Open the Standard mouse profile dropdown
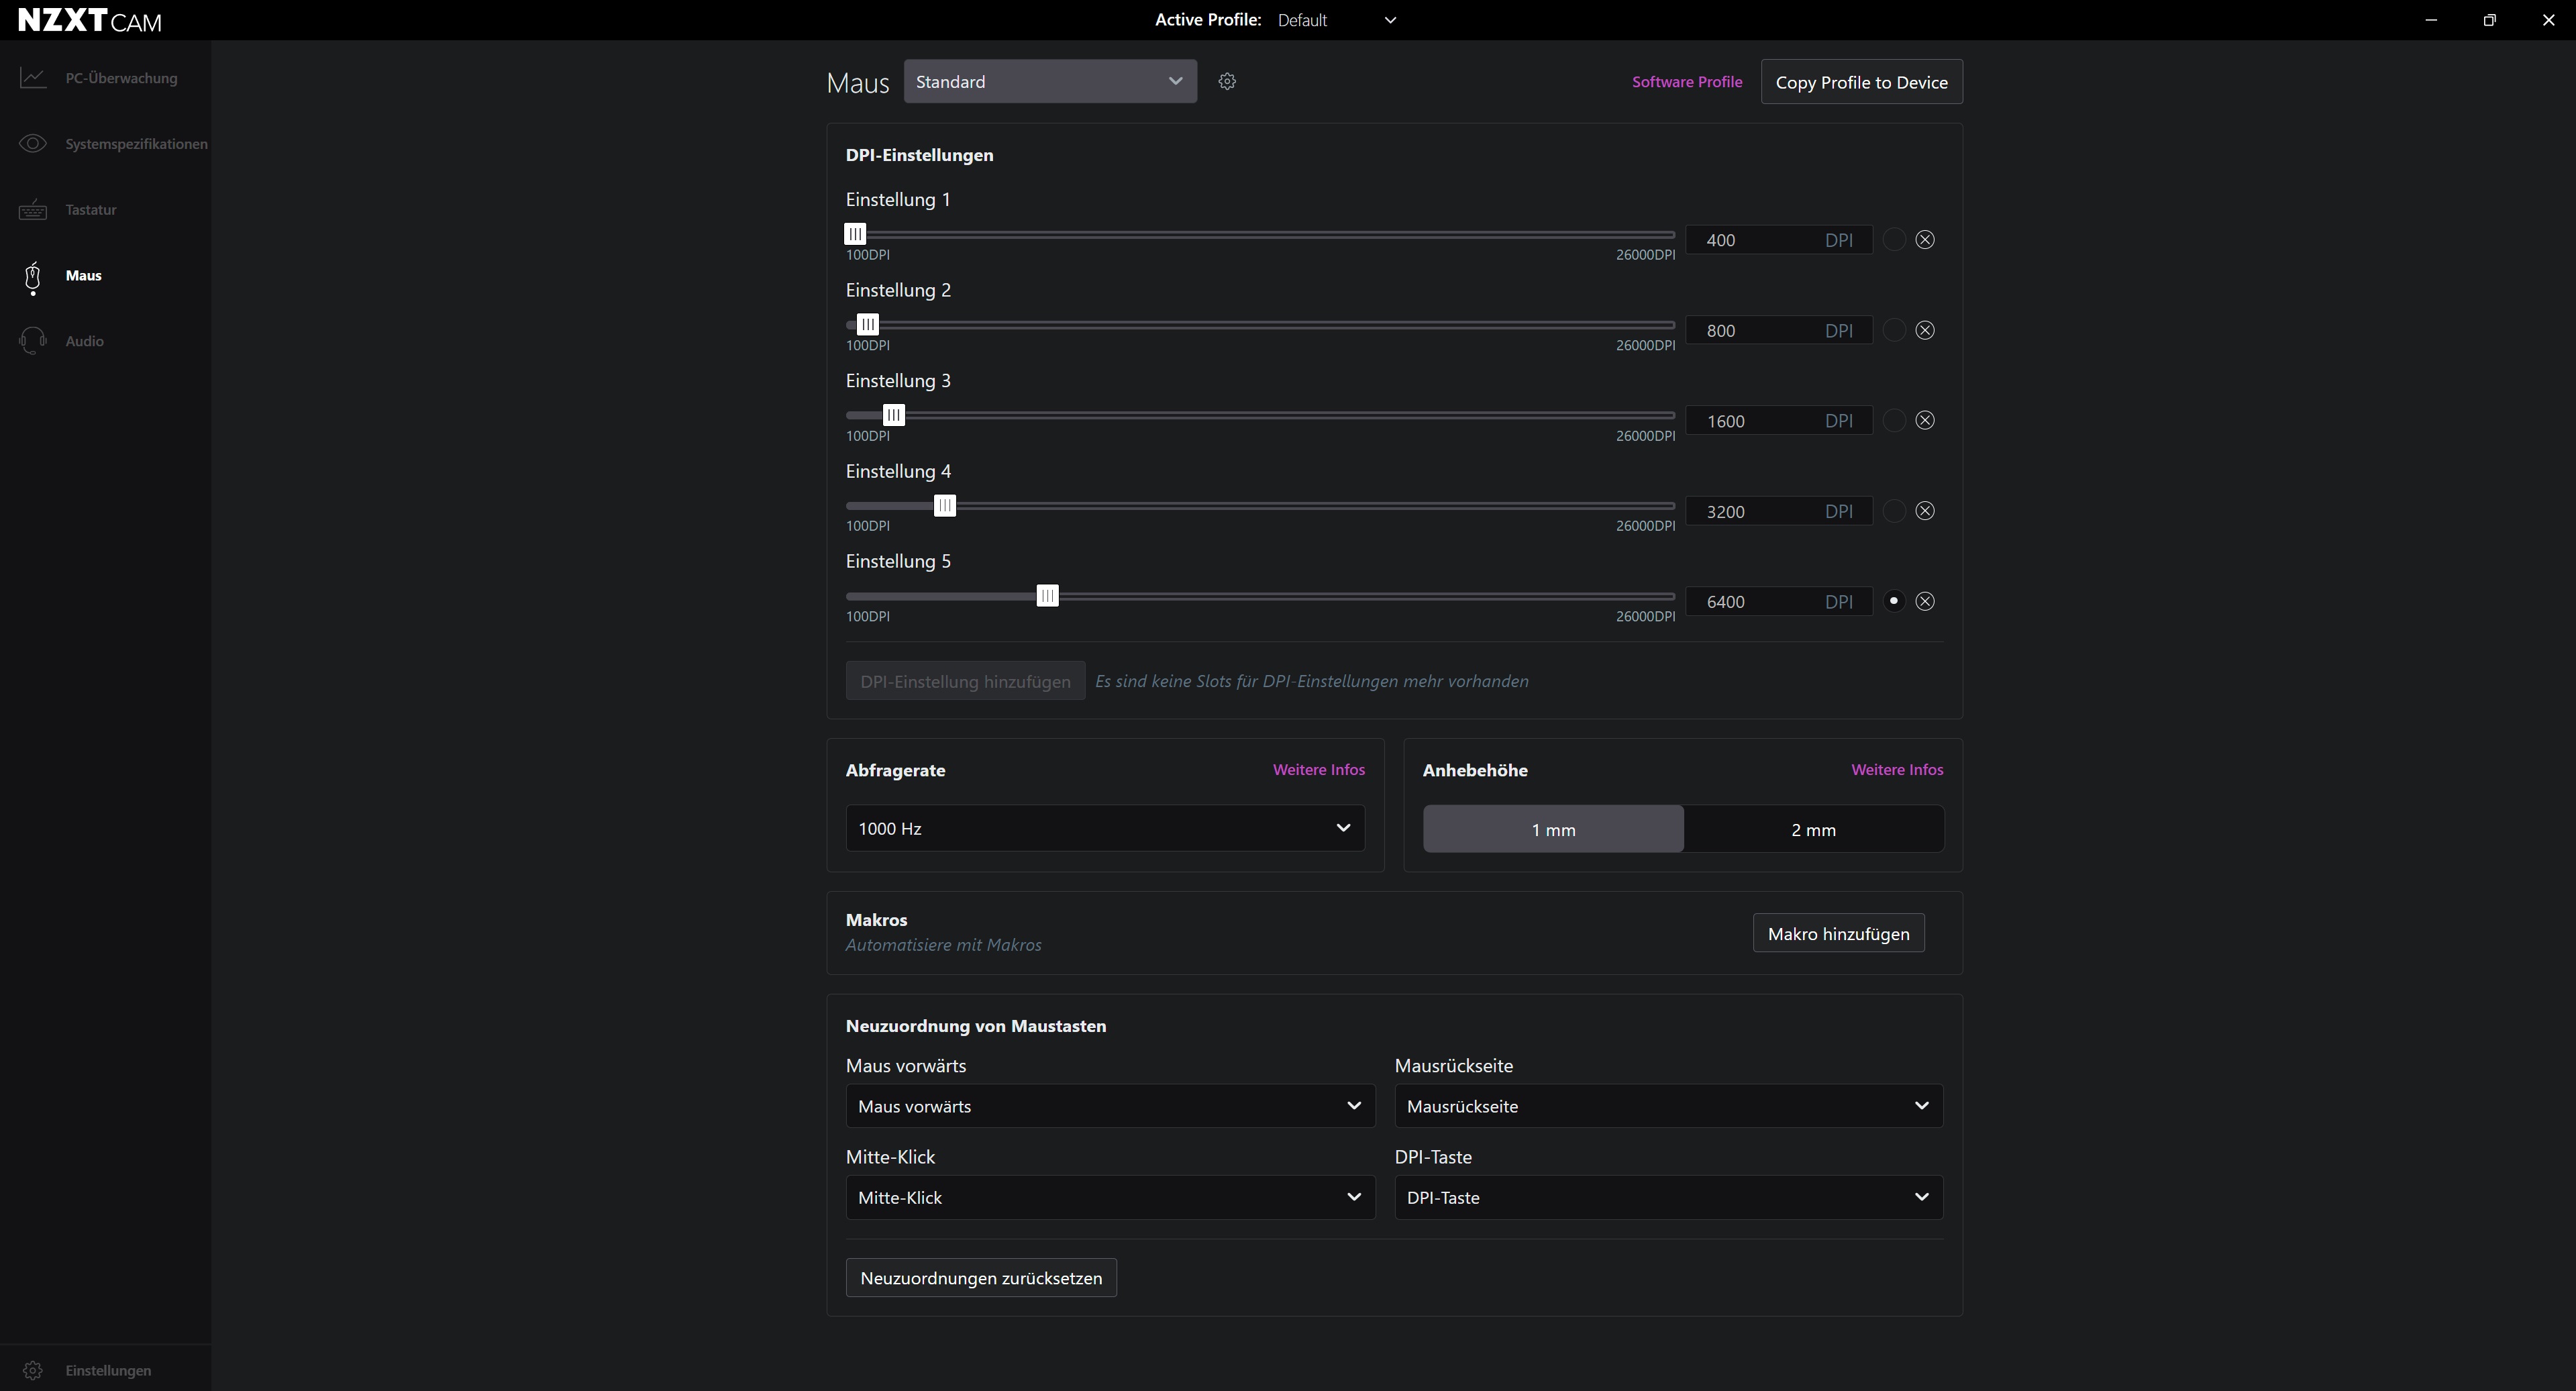 pos(1050,81)
